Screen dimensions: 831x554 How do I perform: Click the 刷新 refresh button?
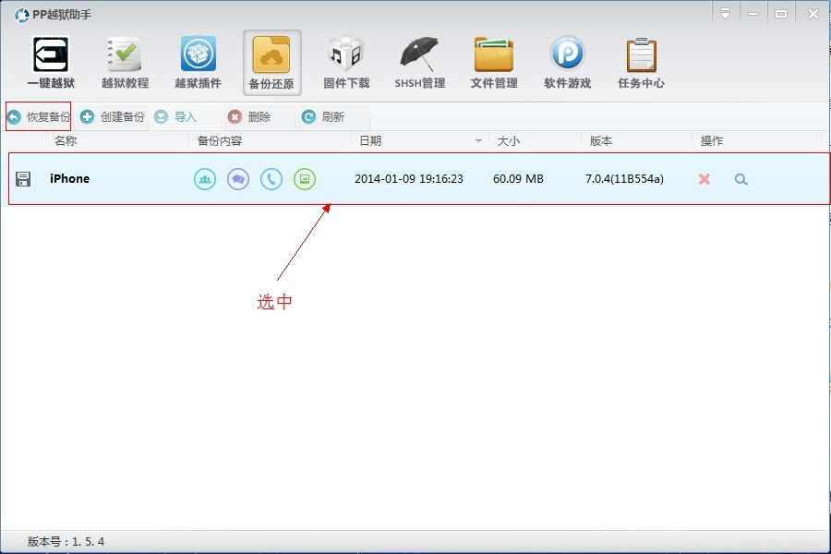click(323, 116)
